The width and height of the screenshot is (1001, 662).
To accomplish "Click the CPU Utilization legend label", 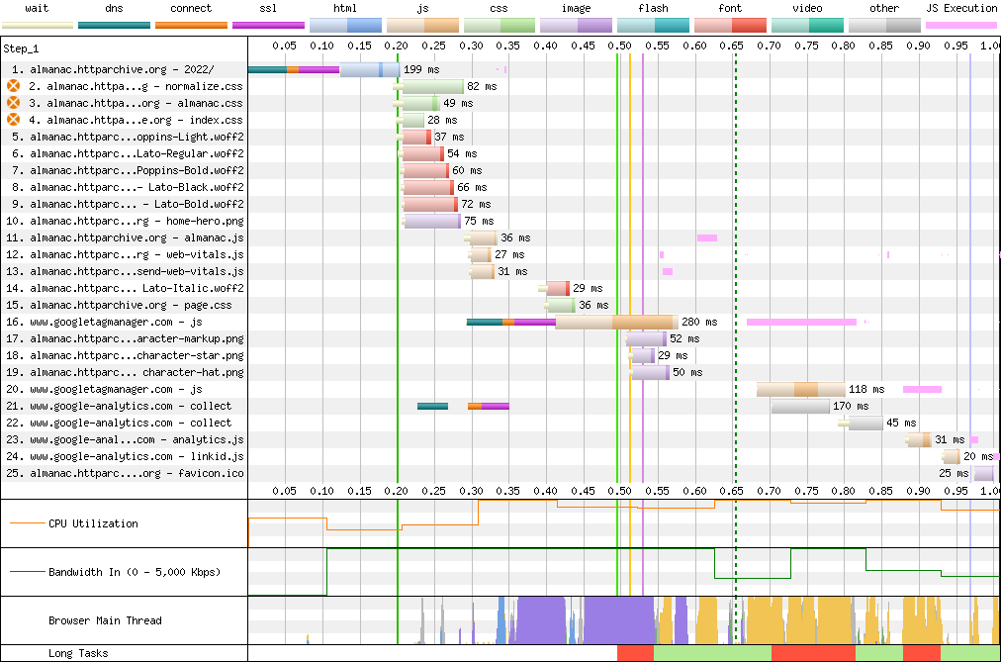I will coord(93,523).
